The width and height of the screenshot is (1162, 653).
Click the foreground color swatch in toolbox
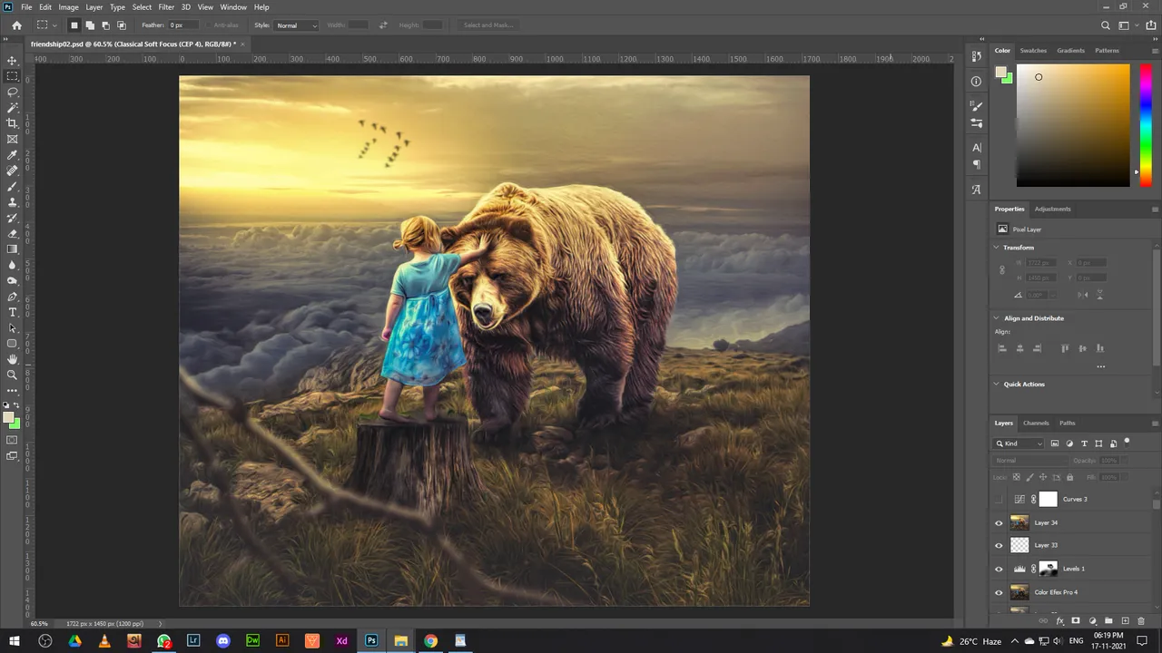click(9, 418)
